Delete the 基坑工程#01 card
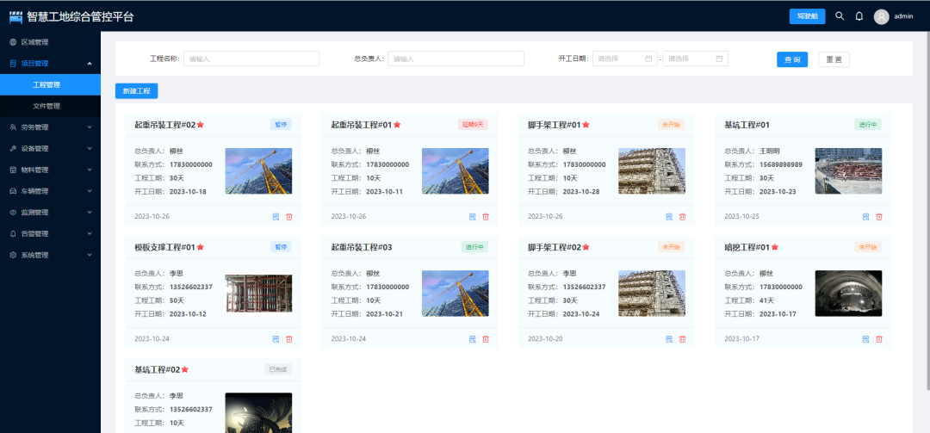Viewport: 930px width, 433px height. [879, 217]
